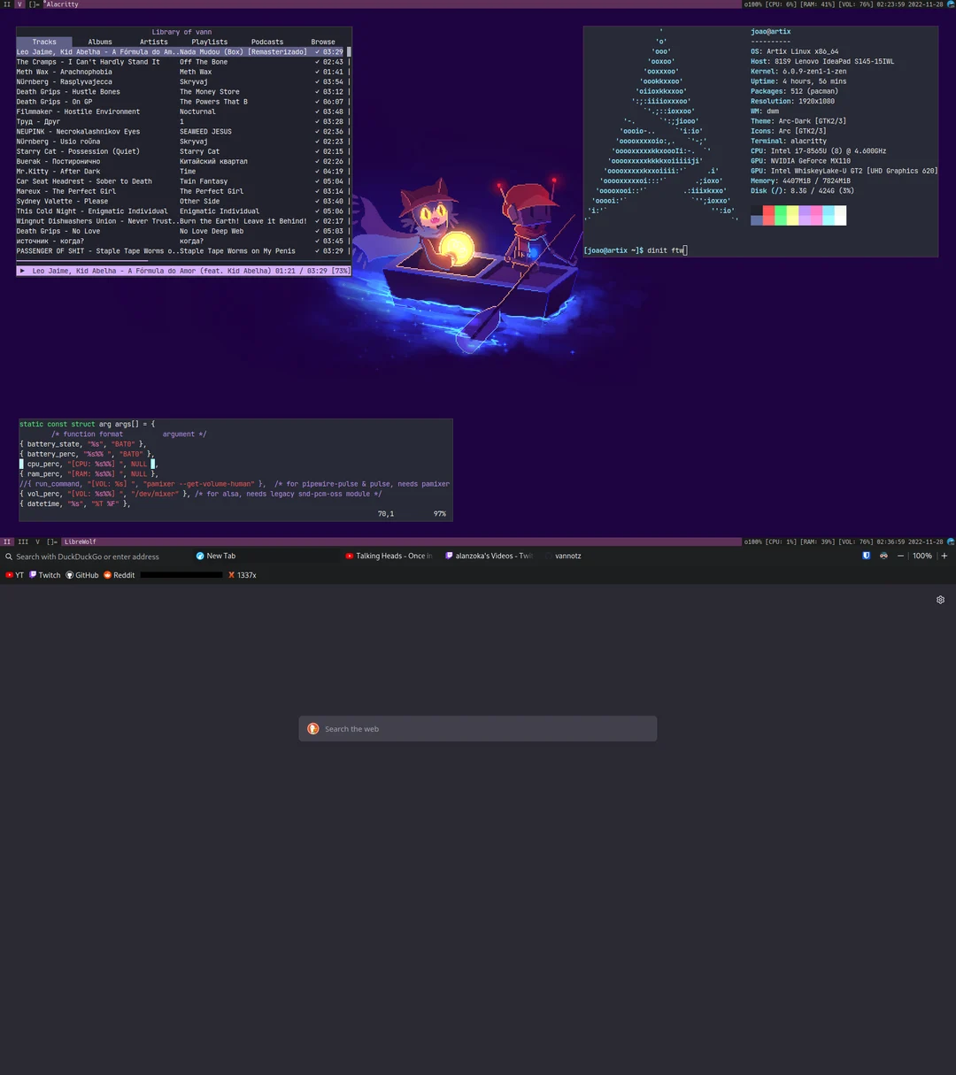956x1075 pixels.
Task: Open the GitHub bookmark
Action: click(82, 575)
